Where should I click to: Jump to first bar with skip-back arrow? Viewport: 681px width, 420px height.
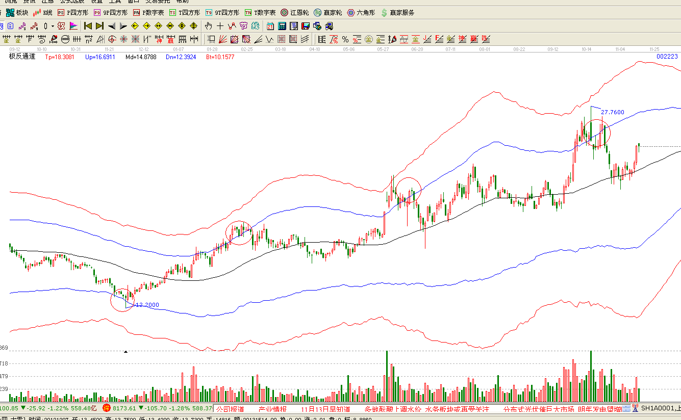(x=88, y=26)
